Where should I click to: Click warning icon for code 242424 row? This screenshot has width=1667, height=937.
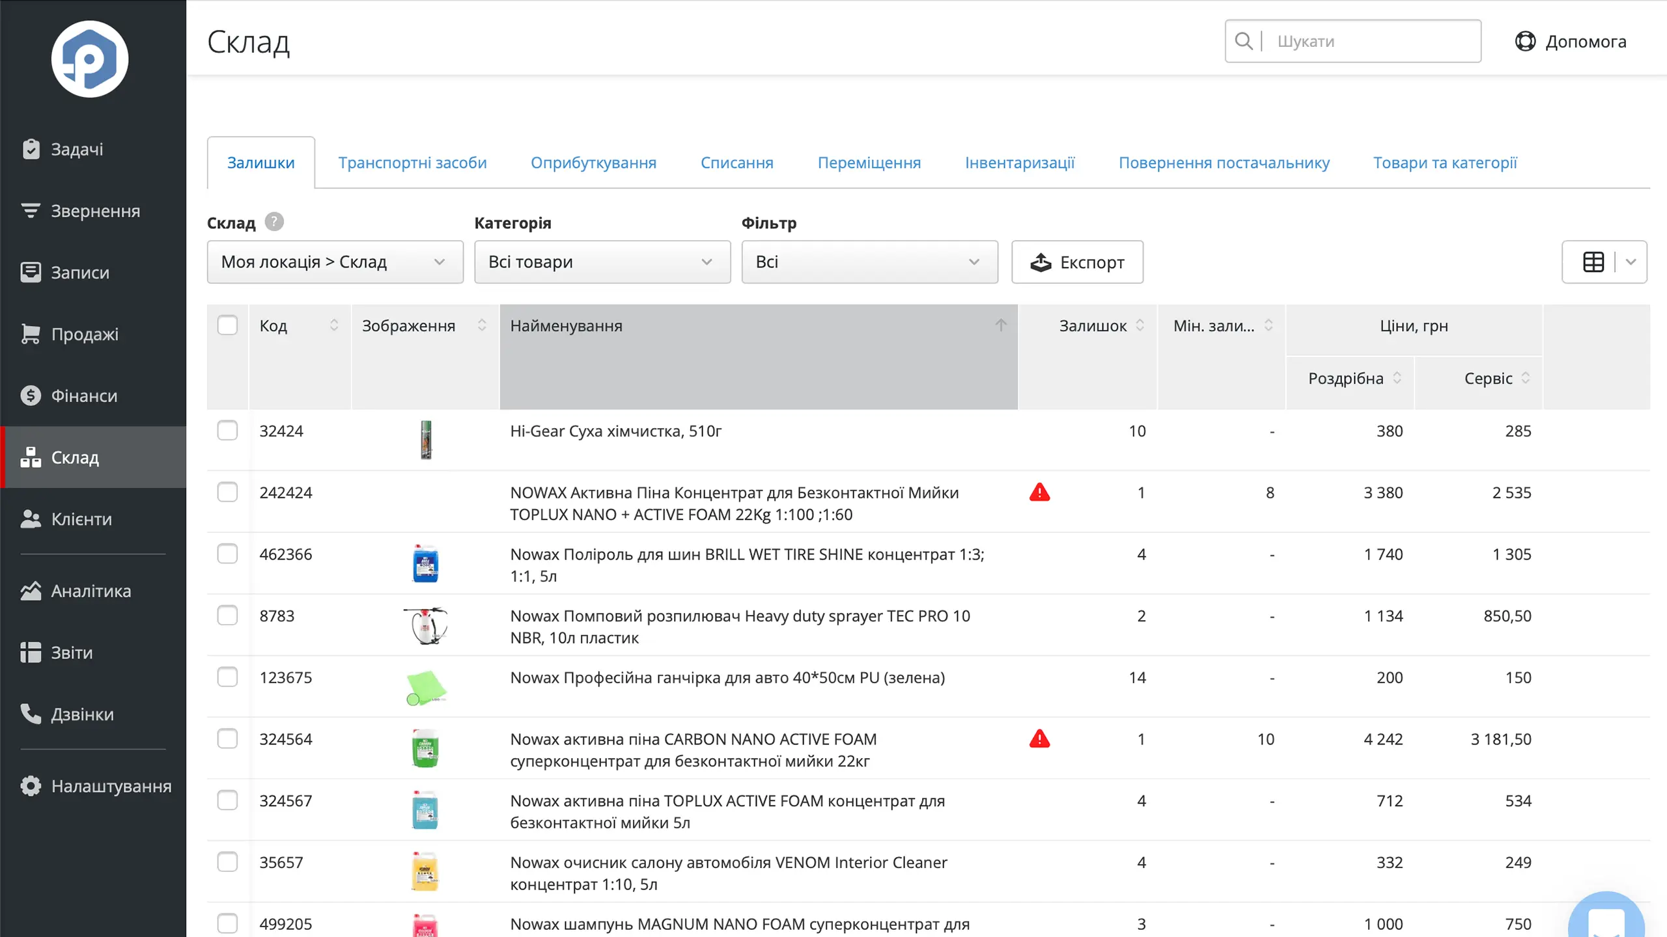coord(1039,493)
